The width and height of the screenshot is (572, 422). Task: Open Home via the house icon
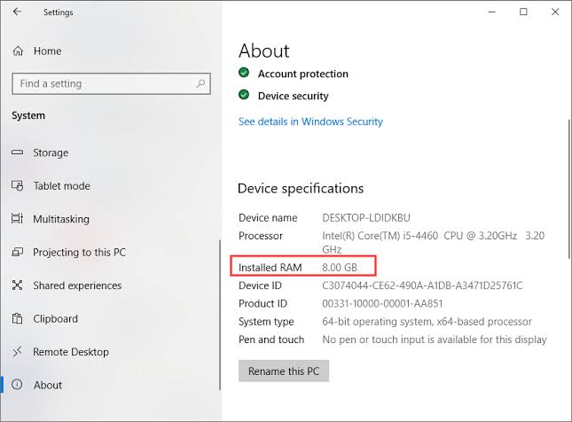tap(18, 51)
